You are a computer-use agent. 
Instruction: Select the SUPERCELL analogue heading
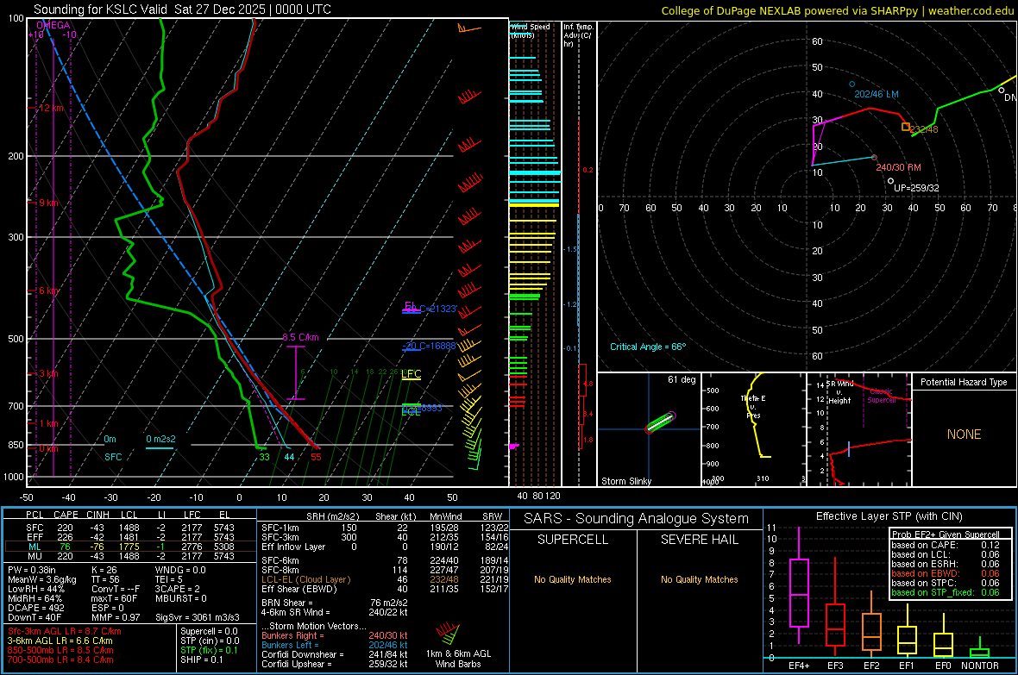coord(573,540)
